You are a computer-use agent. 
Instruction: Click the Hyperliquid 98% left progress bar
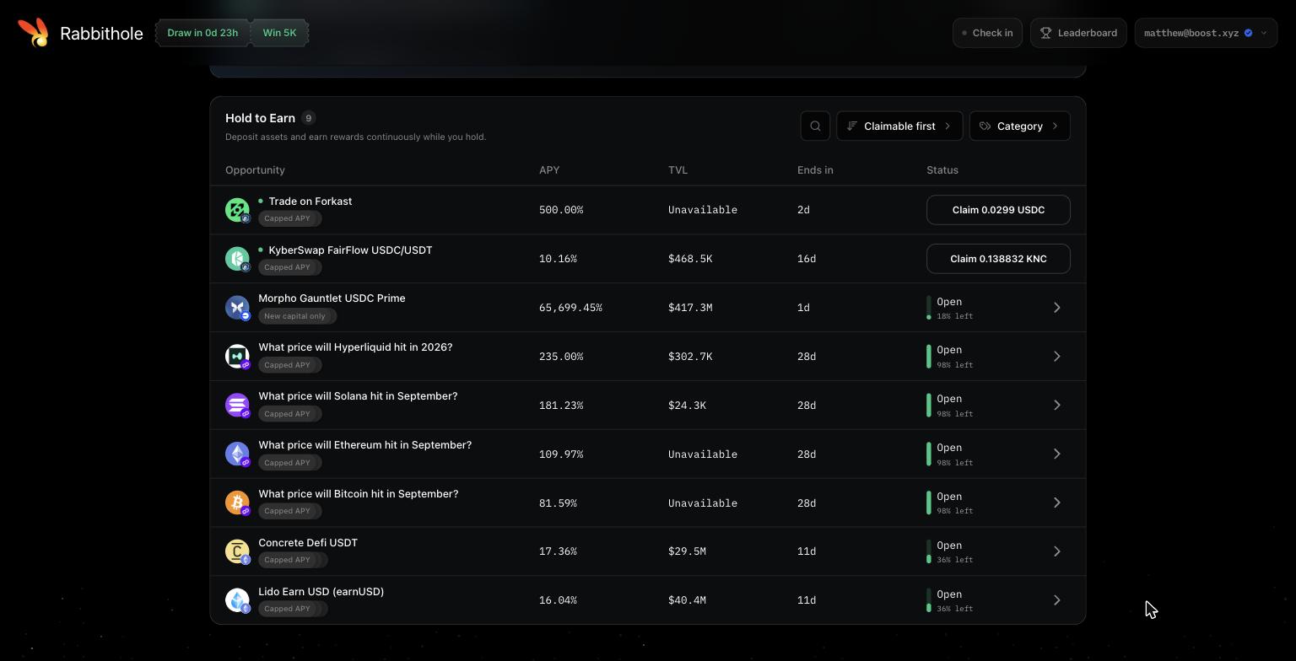tap(929, 357)
